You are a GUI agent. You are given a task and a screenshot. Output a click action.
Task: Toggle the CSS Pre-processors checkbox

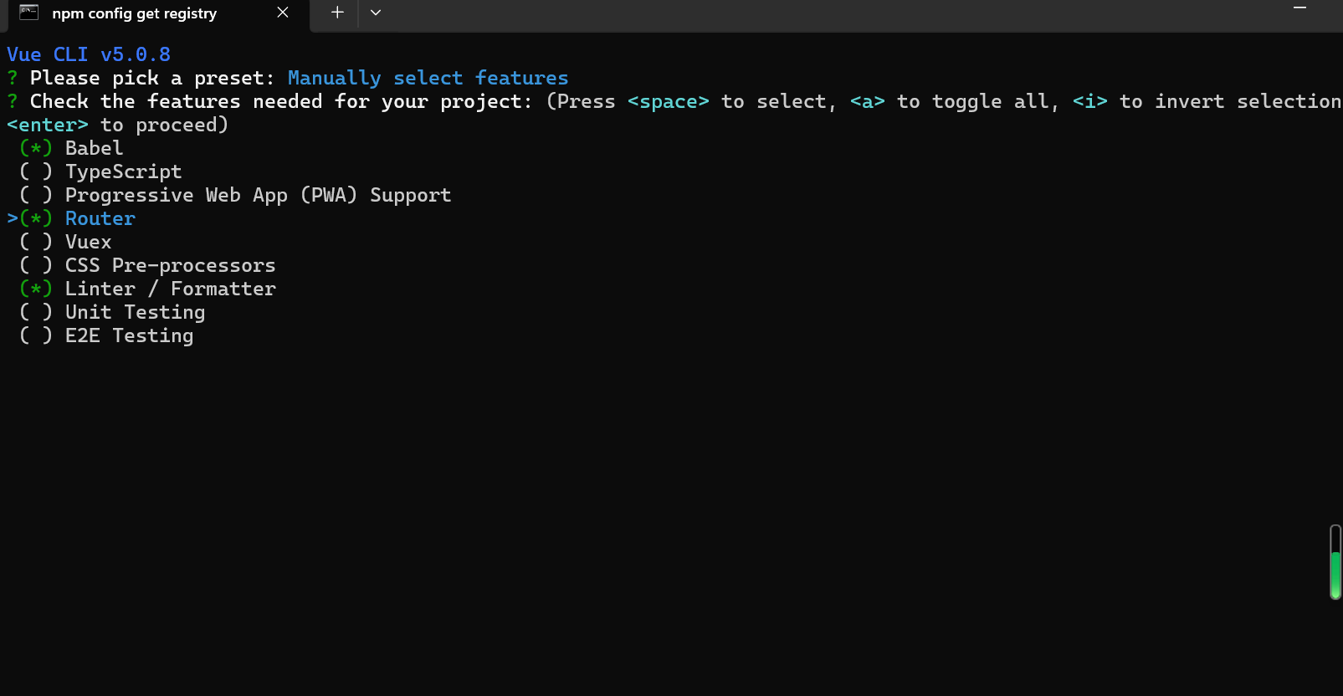36,265
